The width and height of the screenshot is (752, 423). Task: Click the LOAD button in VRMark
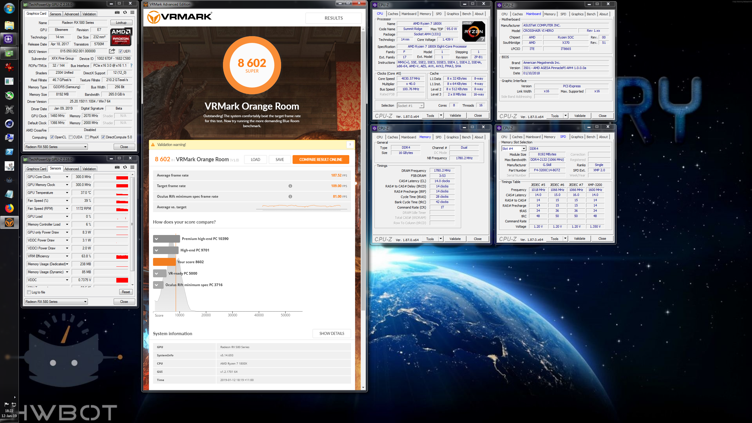click(x=255, y=160)
